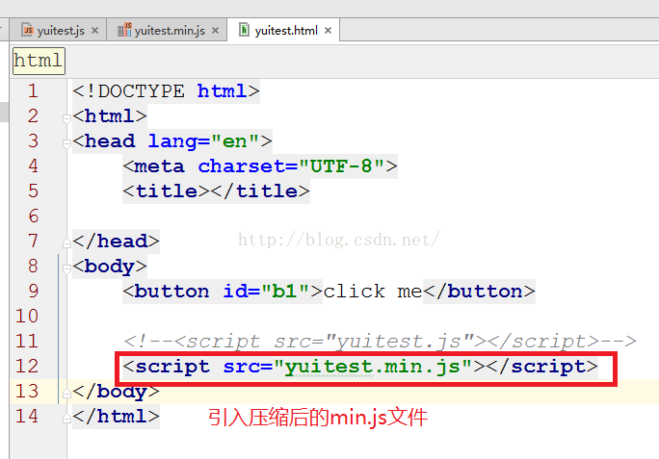Click line number 12 in the gutter

tap(27, 367)
